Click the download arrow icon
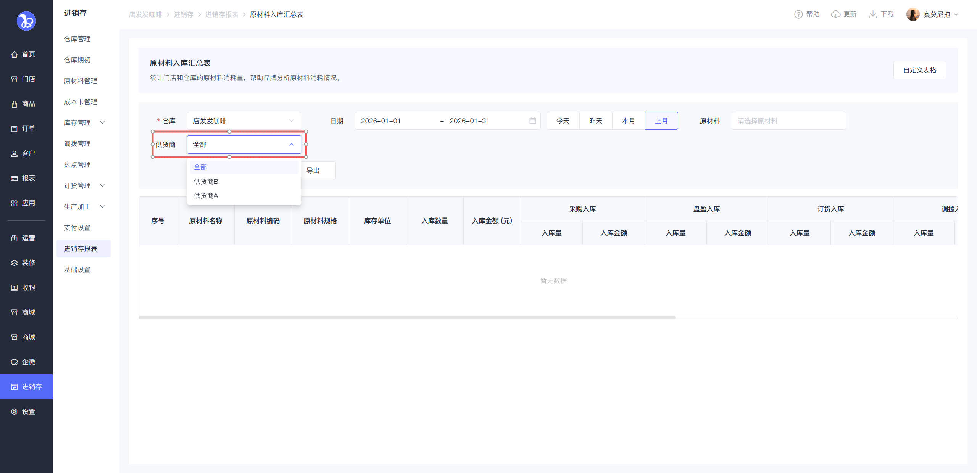The image size is (977, 473). click(x=873, y=14)
